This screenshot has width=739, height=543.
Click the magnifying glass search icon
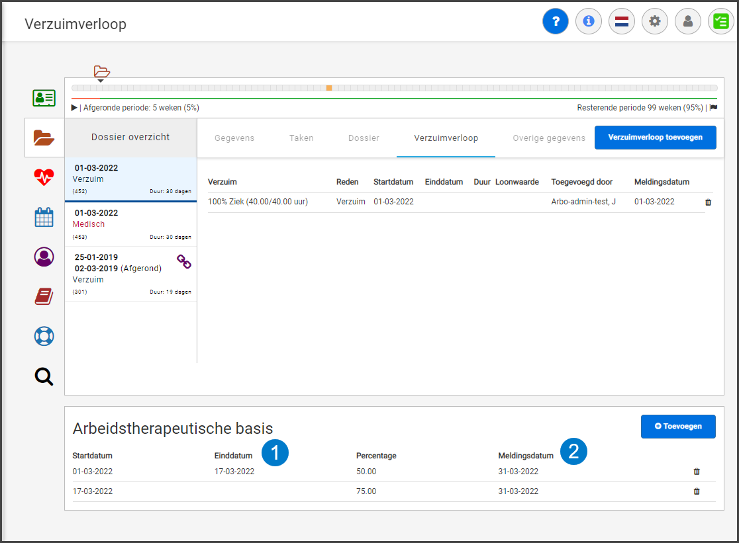point(44,376)
